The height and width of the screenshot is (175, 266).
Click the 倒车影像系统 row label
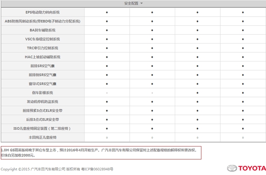43,93
